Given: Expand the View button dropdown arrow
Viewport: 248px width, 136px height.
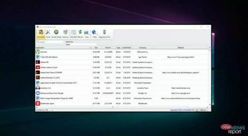Looking at the screenshot, I should click(90, 34).
